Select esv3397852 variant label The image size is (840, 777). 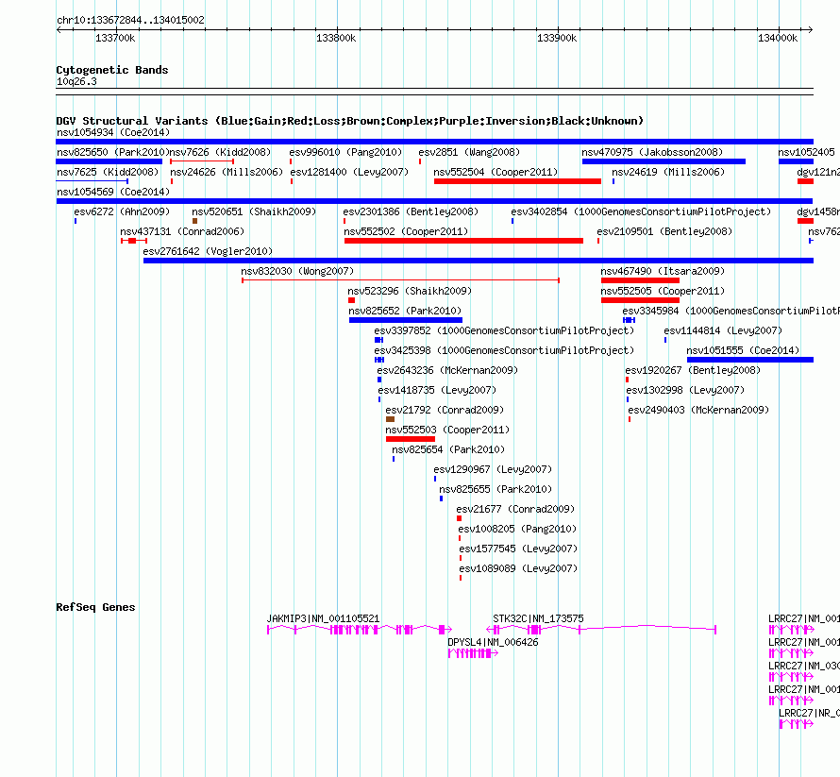[x=504, y=330]
